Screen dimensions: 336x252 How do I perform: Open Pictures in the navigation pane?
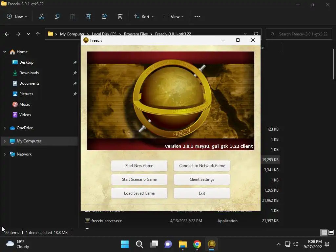coord(26,94)
